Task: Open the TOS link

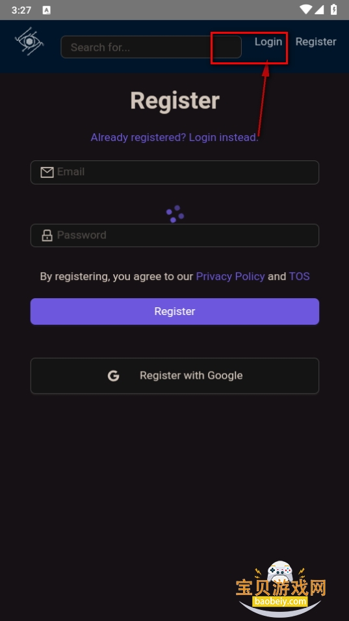Action: click(299, 277)
